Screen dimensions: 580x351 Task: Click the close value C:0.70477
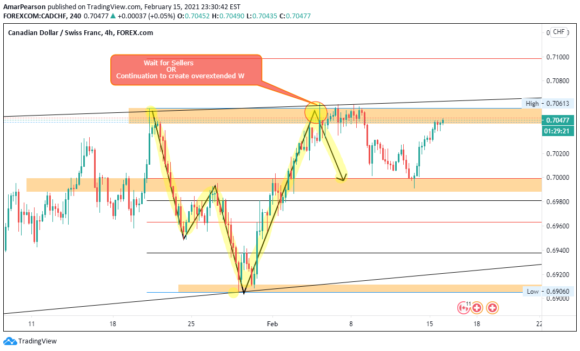295,16
